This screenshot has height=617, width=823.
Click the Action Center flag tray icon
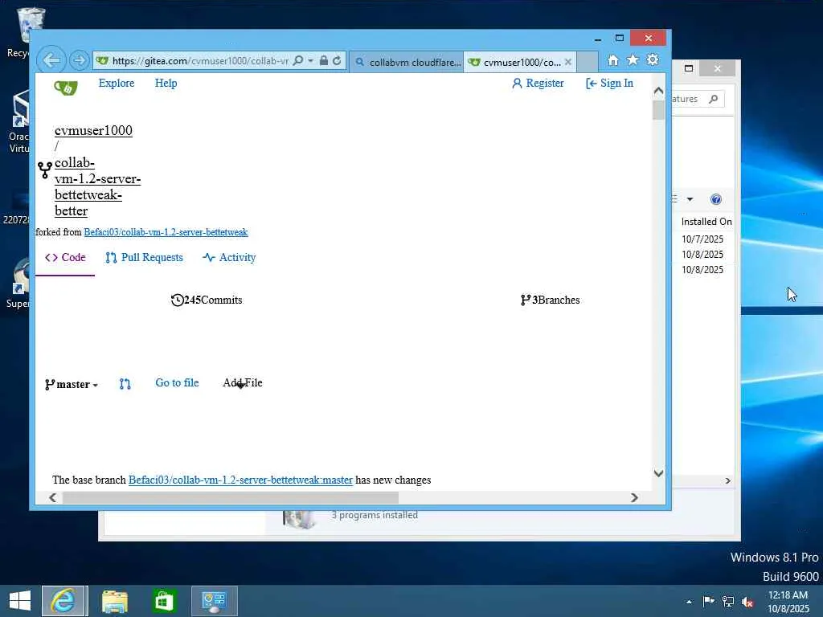pos(709,601)
